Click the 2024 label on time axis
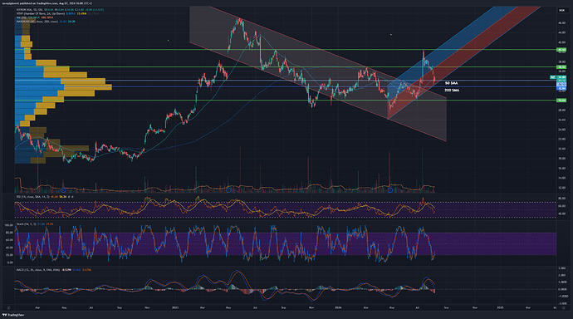573x319 pixels. pyautogui.click(x=338, y=307)
